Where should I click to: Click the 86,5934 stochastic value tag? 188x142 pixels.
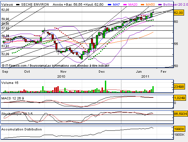pyautogui.click(x=180, y=114)
